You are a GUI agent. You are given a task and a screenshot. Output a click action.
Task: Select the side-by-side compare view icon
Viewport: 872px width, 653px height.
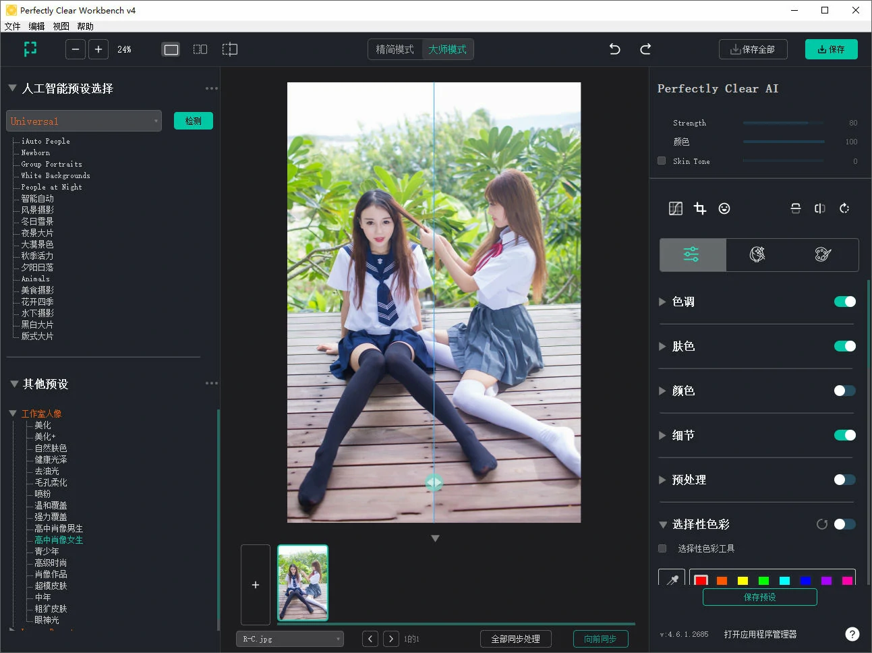[200, 49]
